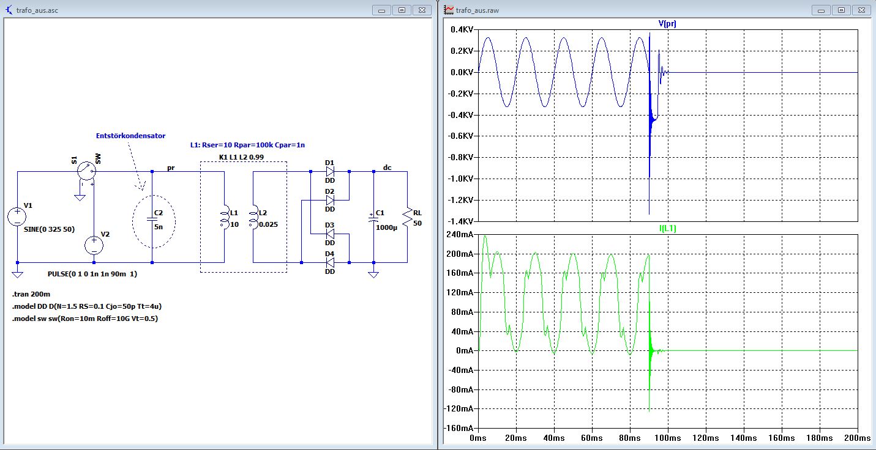
Task: Click the -1.4KV vertical axis label
Action: click(x=460, y=221)
